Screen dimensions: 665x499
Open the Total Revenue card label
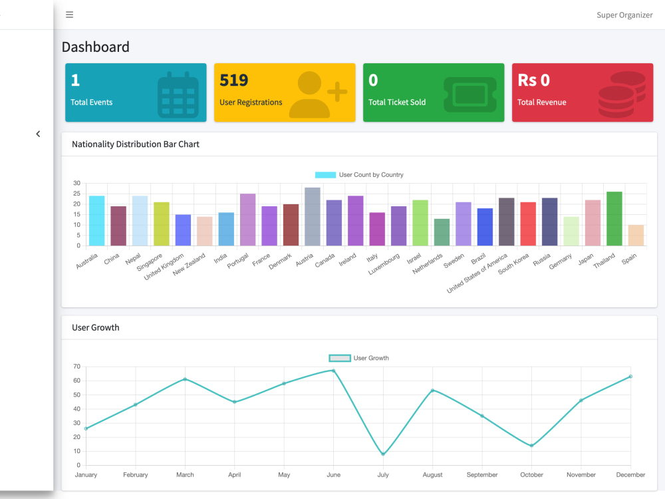coord(541,102)
